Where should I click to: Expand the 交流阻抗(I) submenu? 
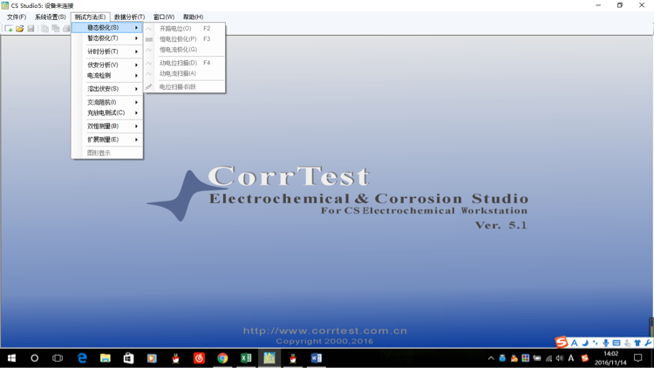[x=107, y=102]
